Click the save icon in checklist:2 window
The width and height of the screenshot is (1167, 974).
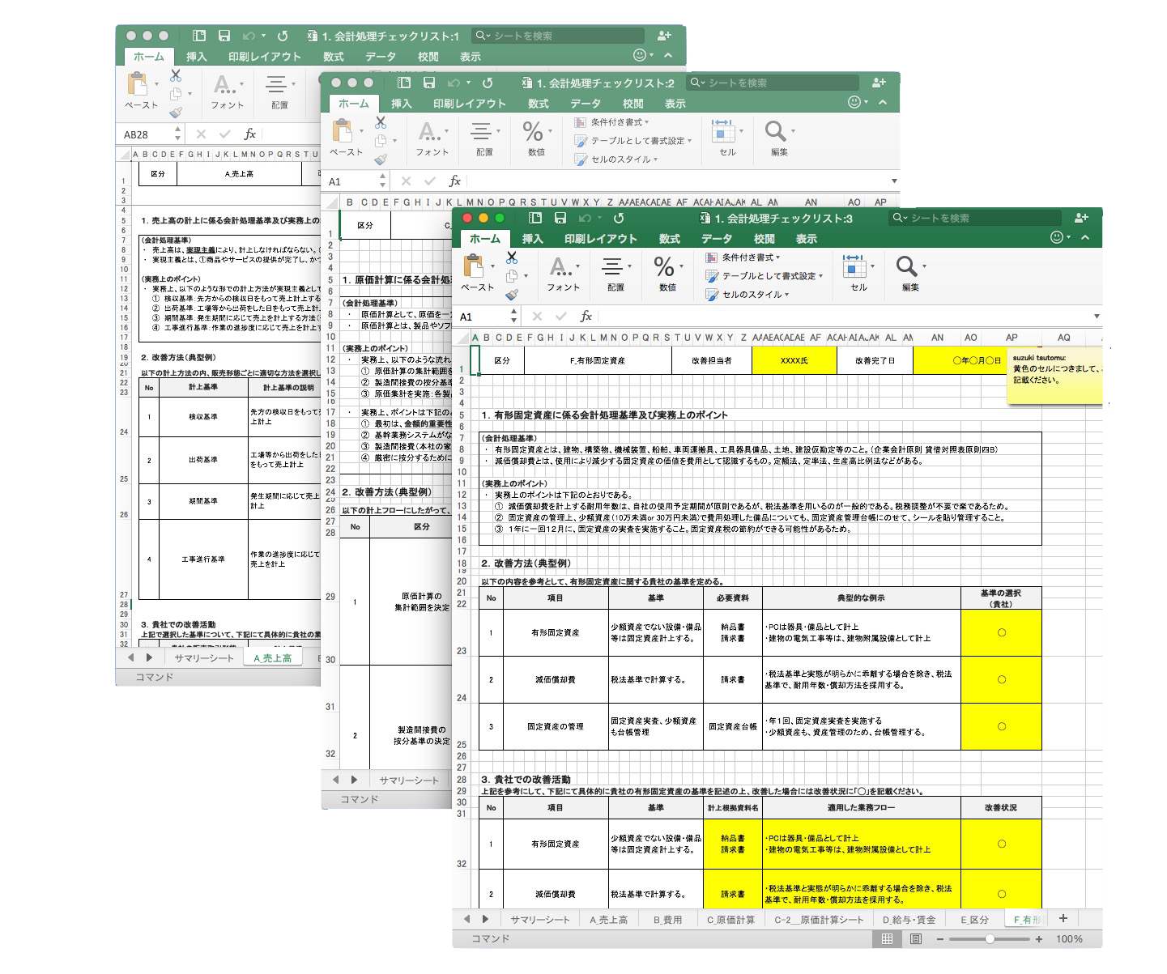pyautogui.click(x=429, y=83)
